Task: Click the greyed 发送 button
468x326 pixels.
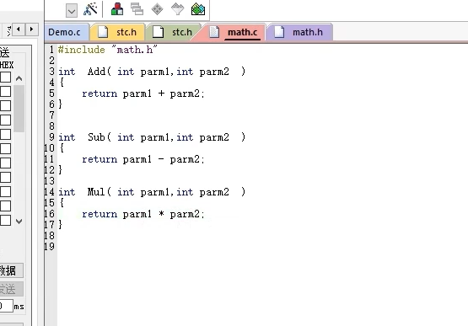Action: [11, 289]
